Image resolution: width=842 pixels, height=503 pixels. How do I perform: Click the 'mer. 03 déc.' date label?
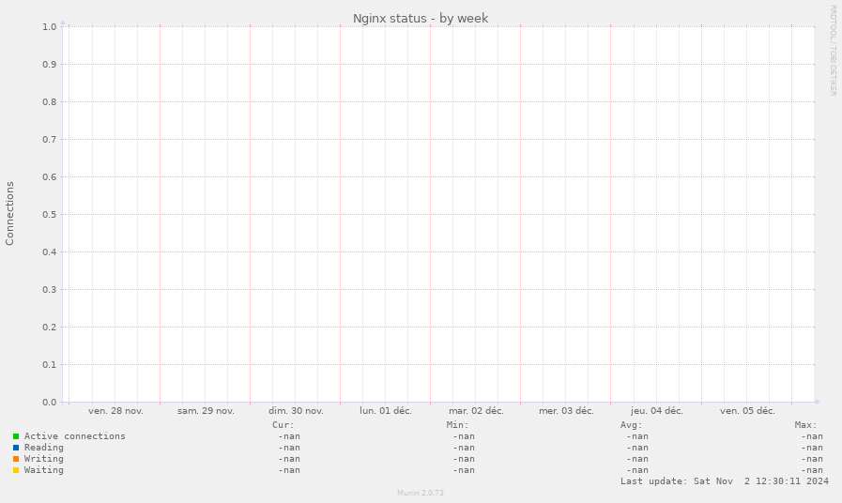click(567, 411)
